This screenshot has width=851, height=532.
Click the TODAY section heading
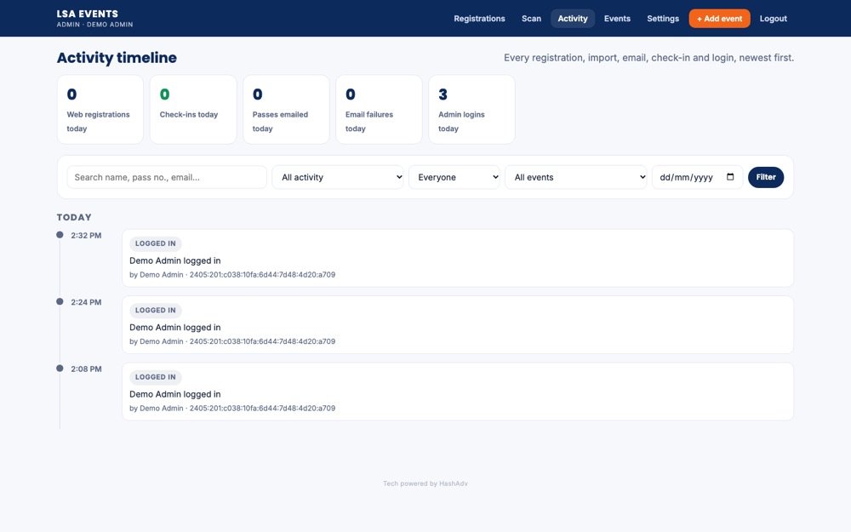(74, 217)
